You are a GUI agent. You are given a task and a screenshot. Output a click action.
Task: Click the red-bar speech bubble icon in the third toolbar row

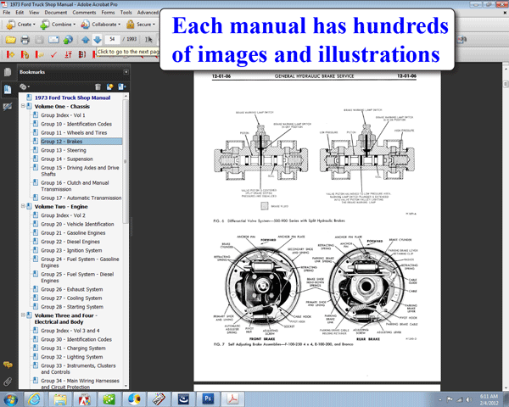point(39,54)
